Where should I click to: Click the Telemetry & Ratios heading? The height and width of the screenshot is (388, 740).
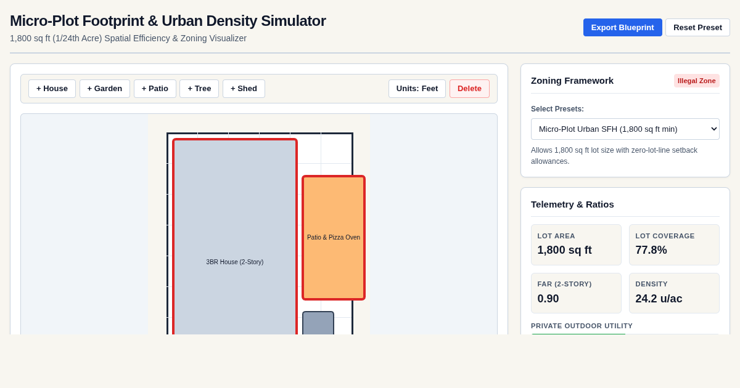pos(572,204)
